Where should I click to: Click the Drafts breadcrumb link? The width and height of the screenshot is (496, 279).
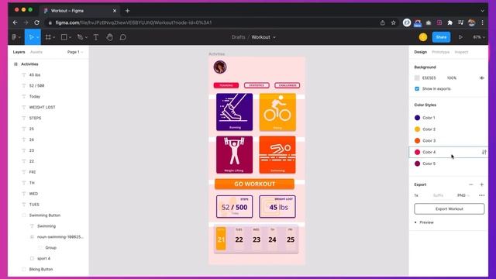238,37
